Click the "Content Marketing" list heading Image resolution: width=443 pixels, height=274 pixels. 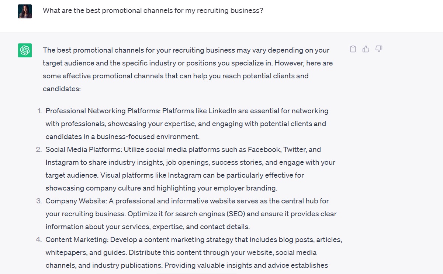pyautogui.click(x=76, y=239)
